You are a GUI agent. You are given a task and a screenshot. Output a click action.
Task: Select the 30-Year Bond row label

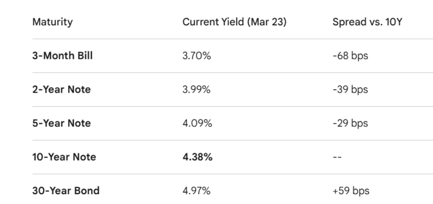coord(66,190)
